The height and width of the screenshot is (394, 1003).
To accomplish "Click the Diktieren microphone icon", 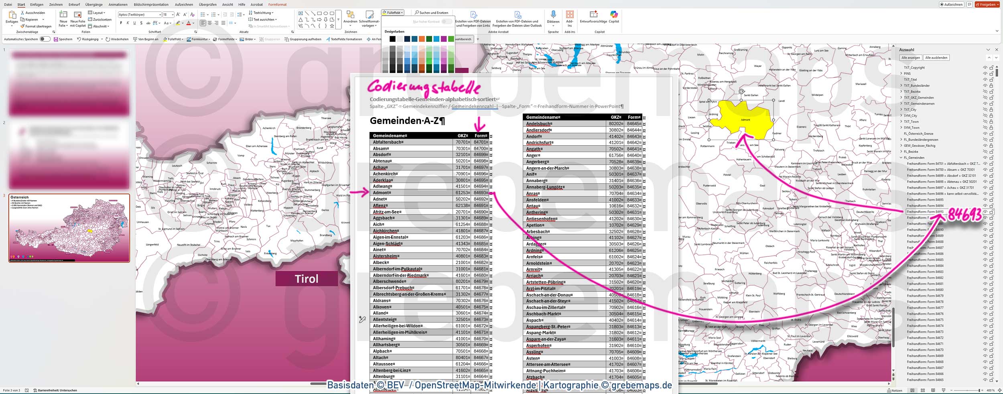I will pos(553,15).
